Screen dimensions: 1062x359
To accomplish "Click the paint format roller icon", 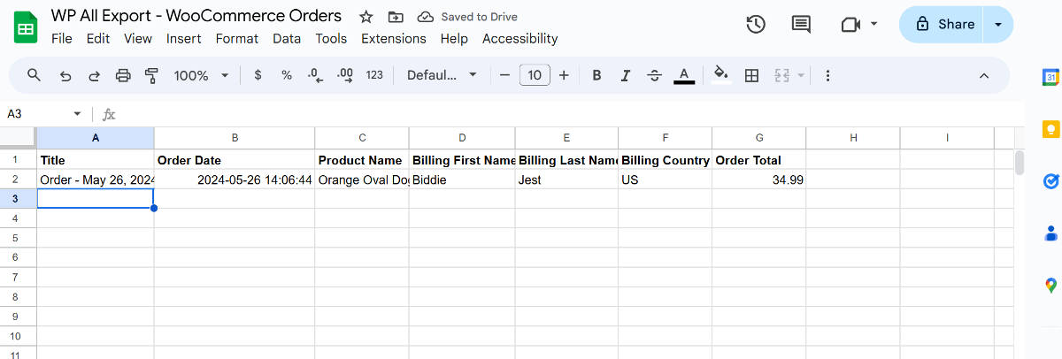I will click(151, 75).
